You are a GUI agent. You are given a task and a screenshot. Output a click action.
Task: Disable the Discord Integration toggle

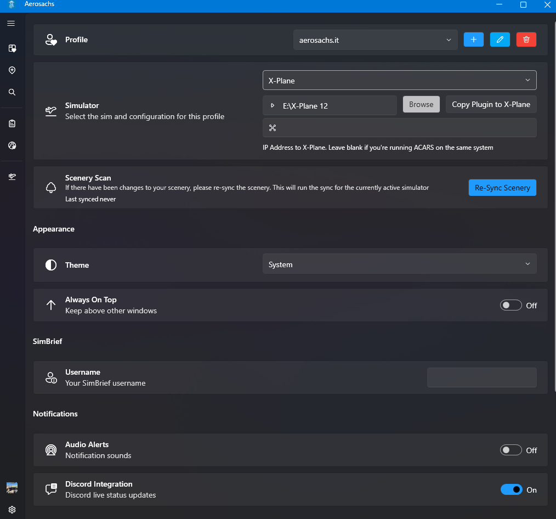pos(511,490)
